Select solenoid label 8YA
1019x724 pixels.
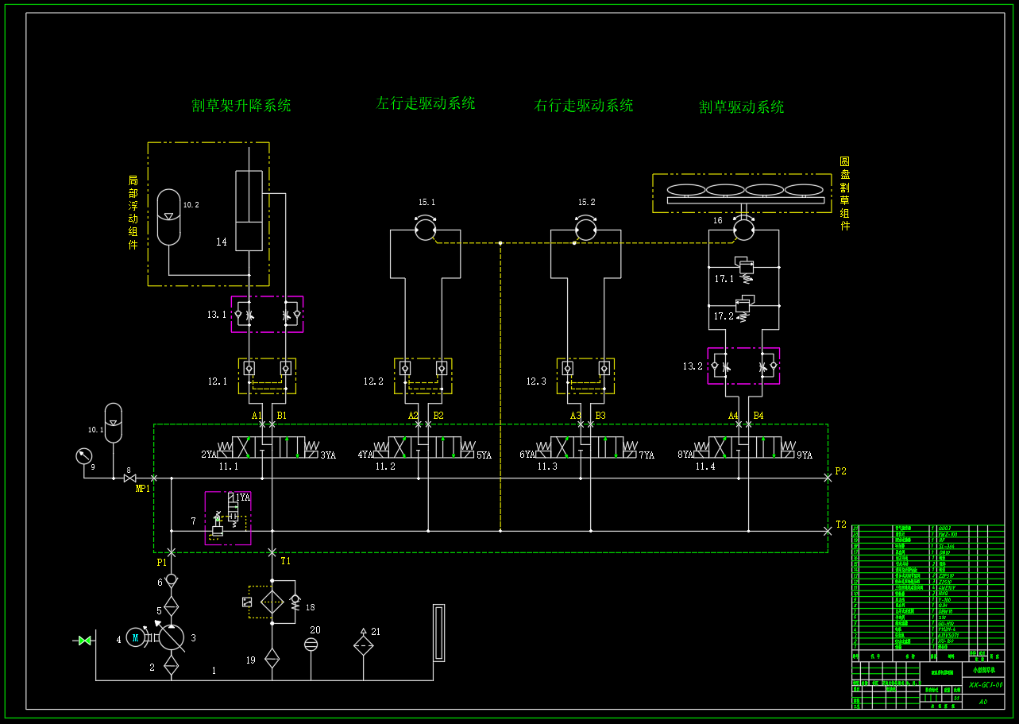pos(685,455)
